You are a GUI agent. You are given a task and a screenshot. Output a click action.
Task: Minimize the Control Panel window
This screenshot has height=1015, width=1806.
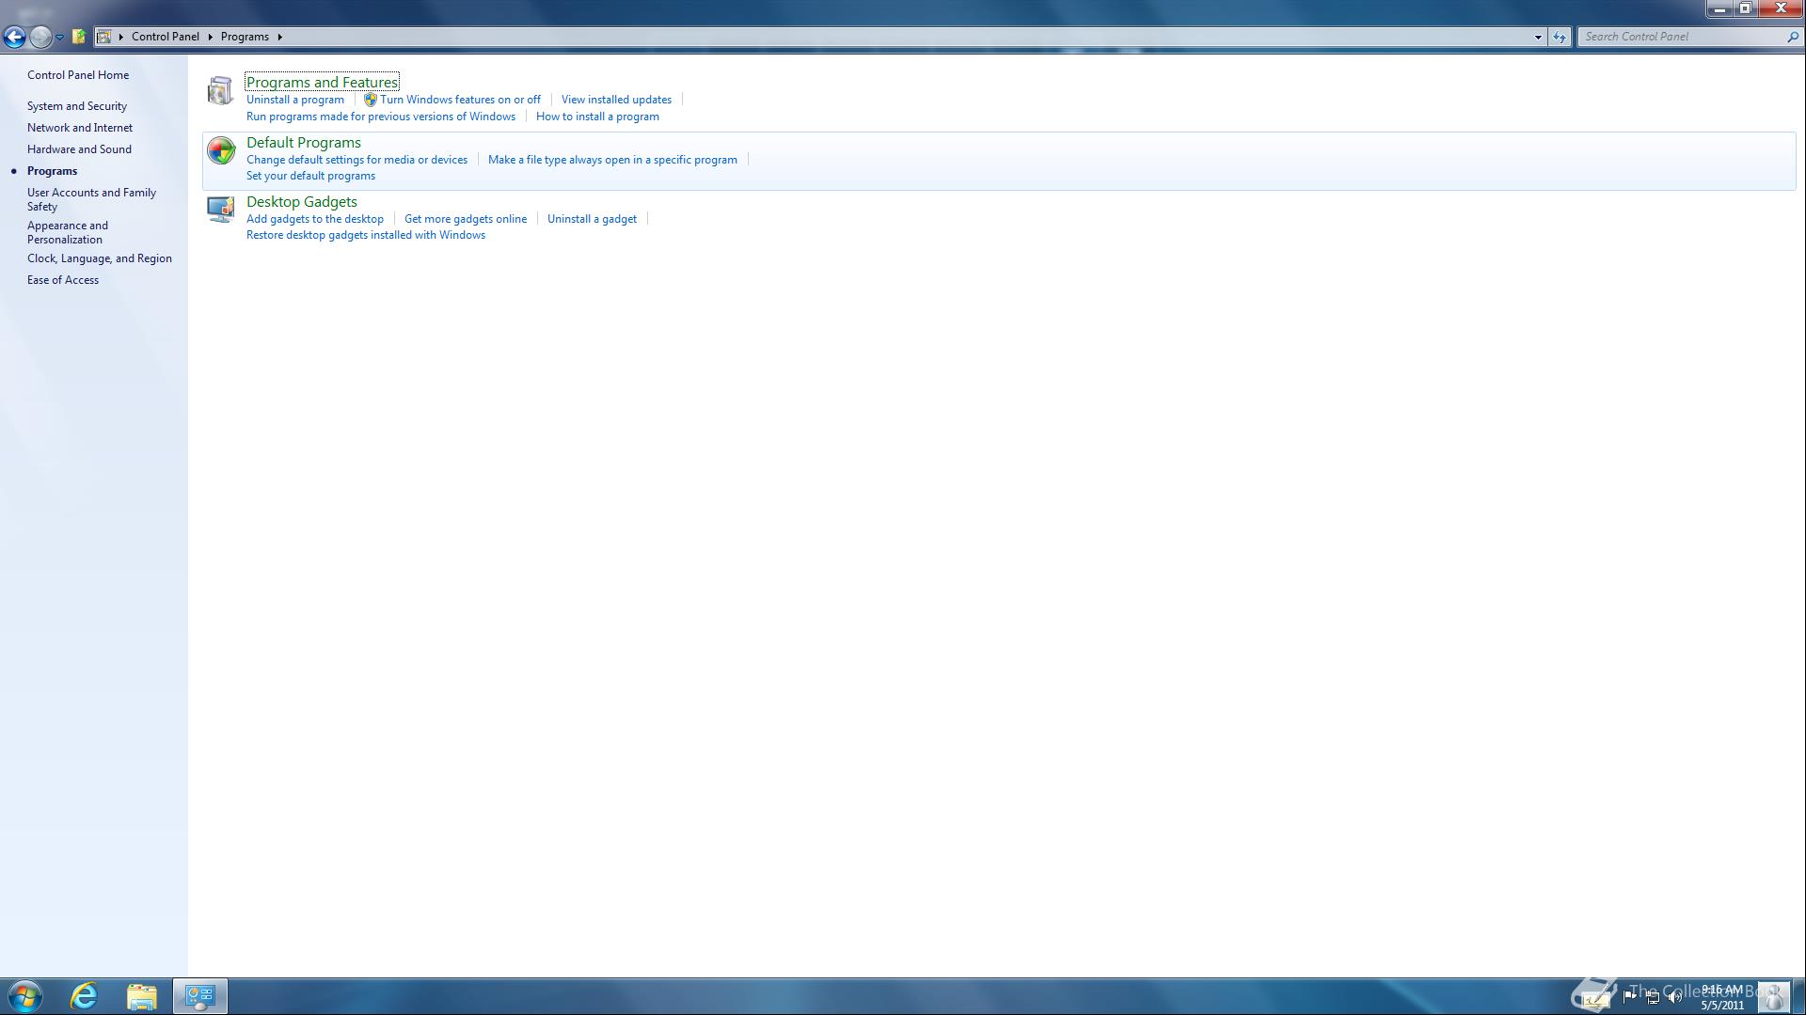[x=1719, y=8]
